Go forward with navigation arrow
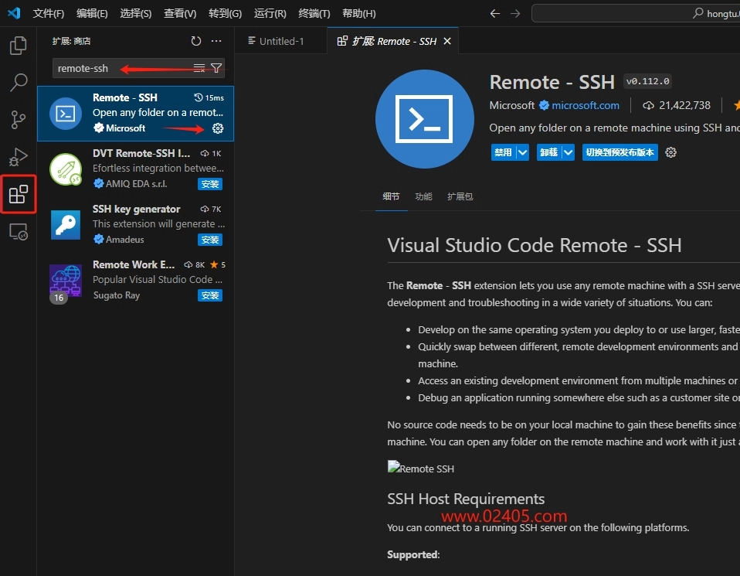 (x=515, y=13)
